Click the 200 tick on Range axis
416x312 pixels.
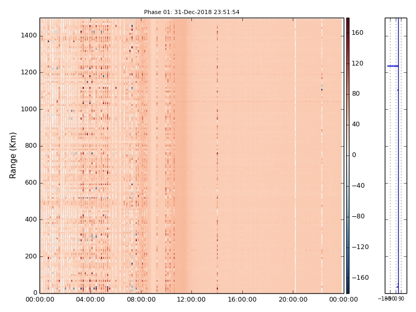coord(31,256)
